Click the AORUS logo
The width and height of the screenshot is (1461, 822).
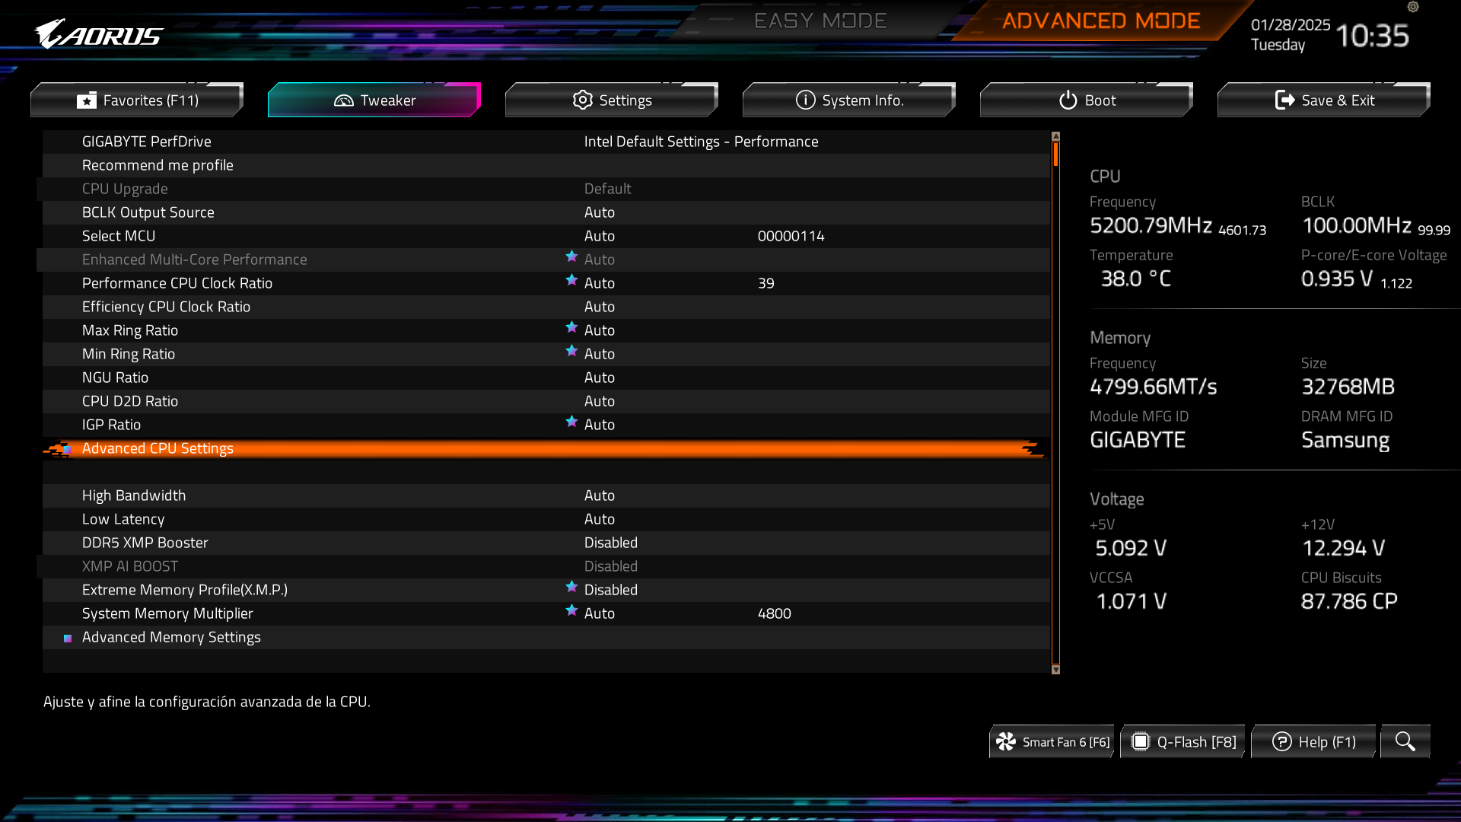click(98, 34)
